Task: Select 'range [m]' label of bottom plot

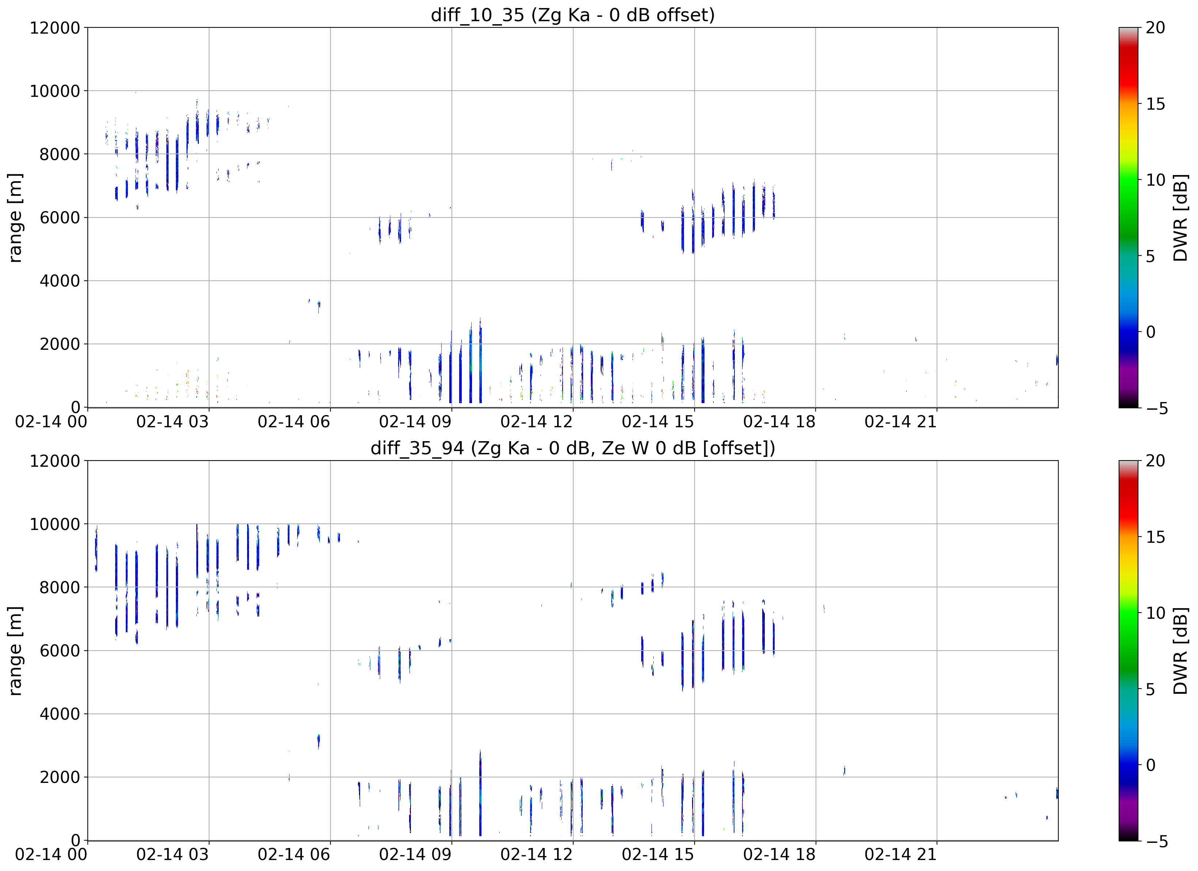Action: 15,651
